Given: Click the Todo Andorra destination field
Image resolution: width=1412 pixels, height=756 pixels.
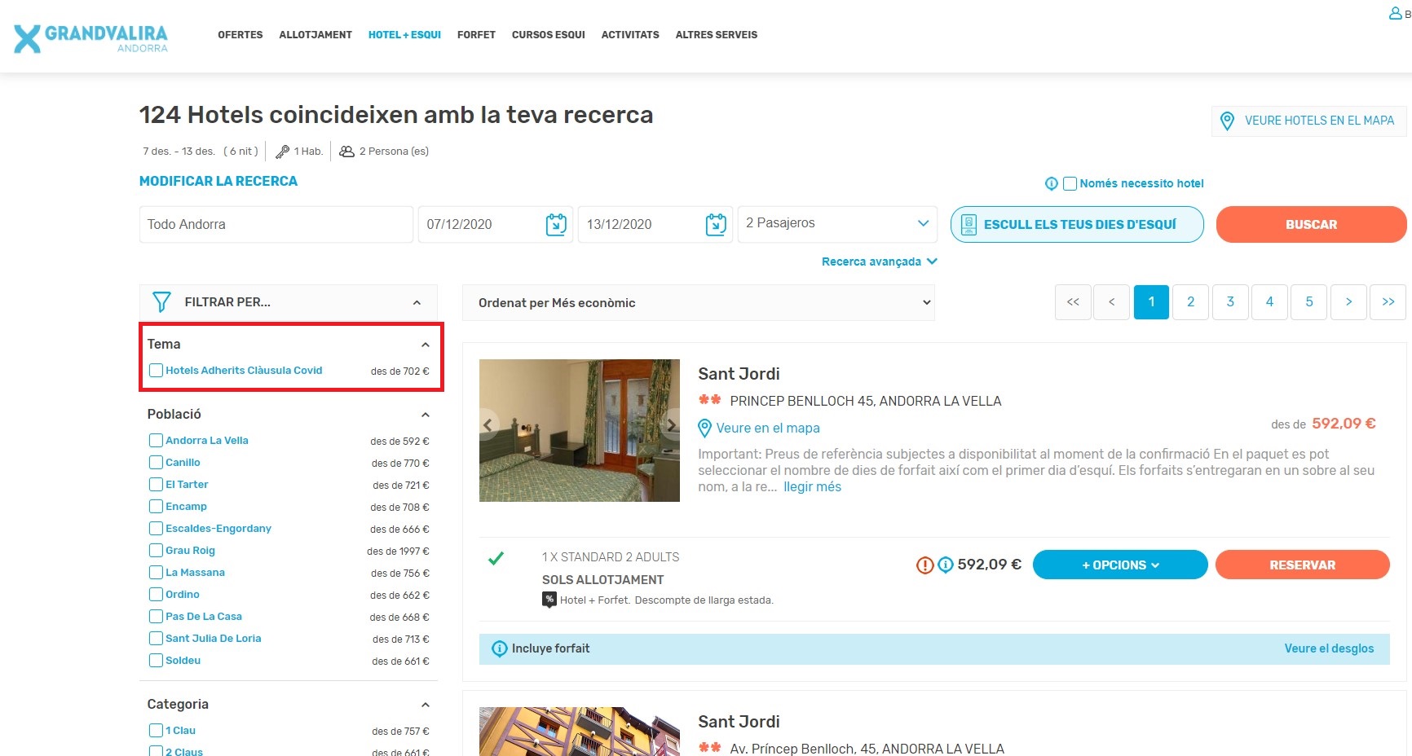Looking at the screenshot, I should tap(276, 224).
